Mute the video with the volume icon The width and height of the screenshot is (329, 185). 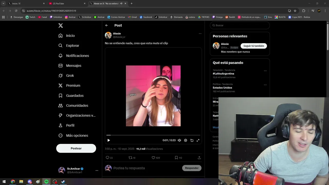pyautogui.click(x=179, y=140)
